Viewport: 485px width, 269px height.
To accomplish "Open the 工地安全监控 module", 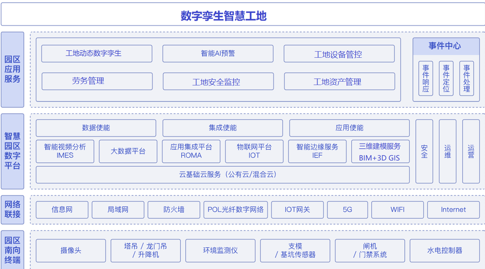I will [218, 81].
